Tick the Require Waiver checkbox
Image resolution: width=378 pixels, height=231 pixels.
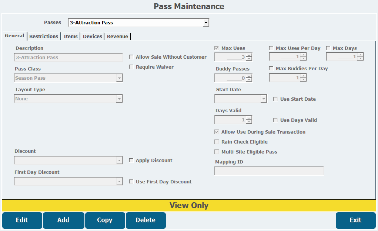click(x=131, y=67)
